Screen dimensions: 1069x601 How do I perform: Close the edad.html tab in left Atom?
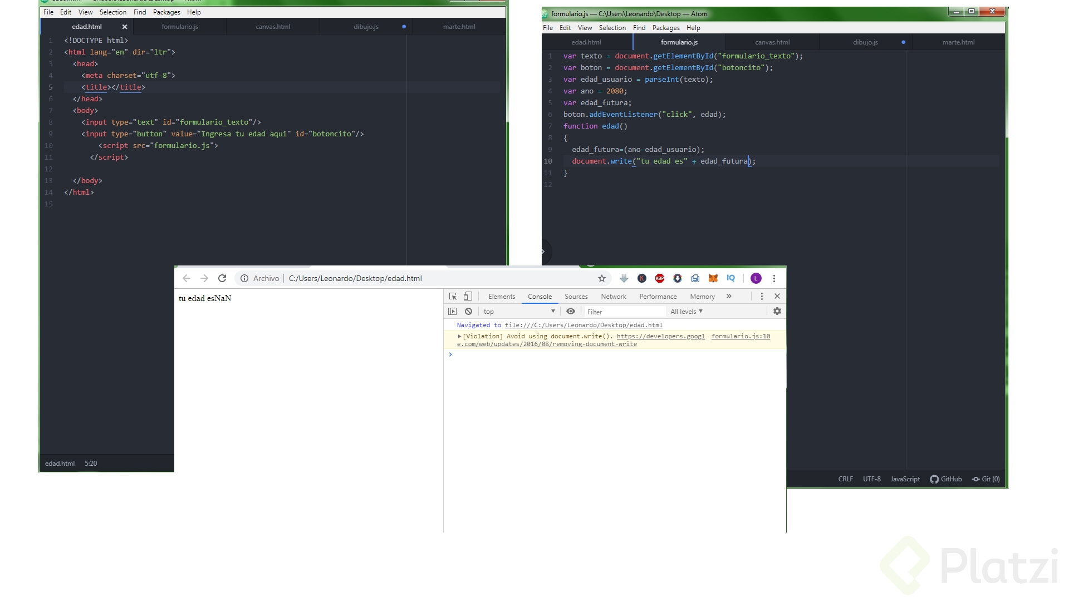click(x=125, y=27)
